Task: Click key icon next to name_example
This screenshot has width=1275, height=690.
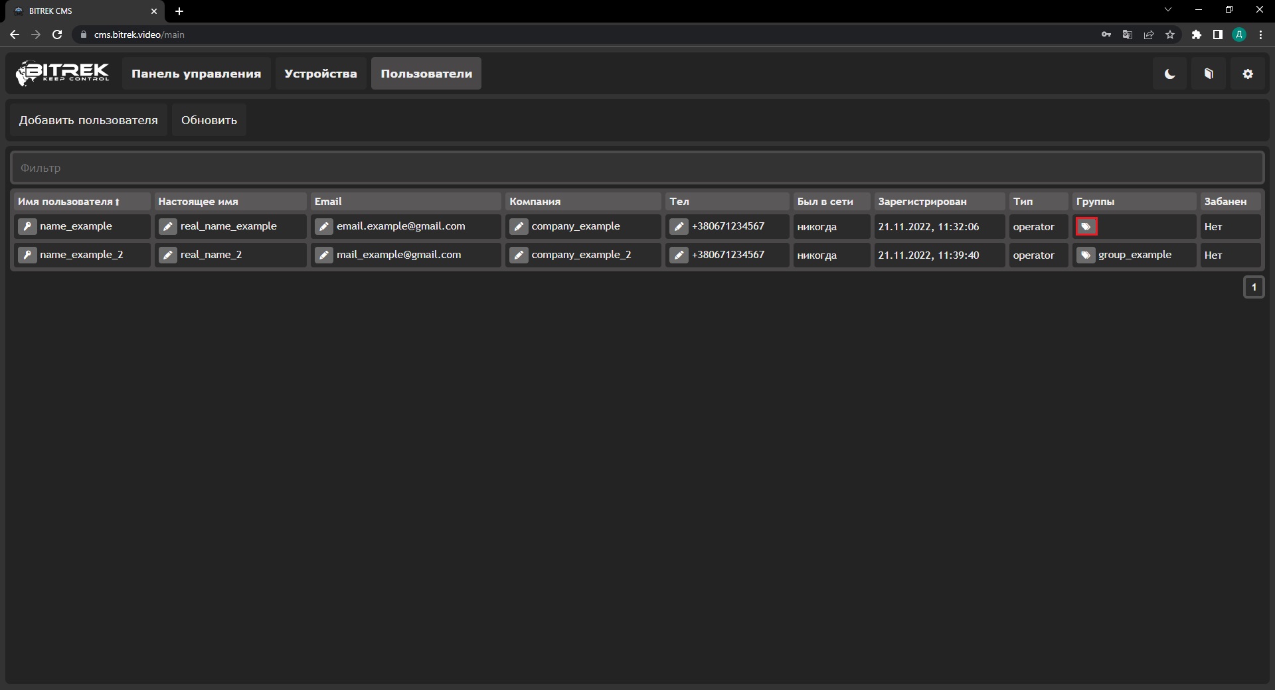Action: click(27, 226)
